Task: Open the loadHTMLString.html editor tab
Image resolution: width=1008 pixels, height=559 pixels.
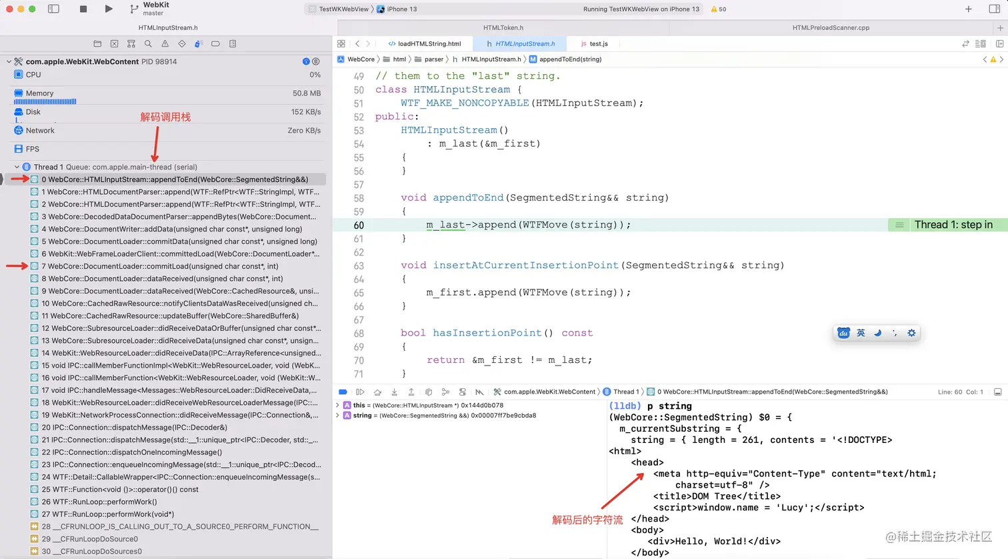Action: click(x=425, y=44)
